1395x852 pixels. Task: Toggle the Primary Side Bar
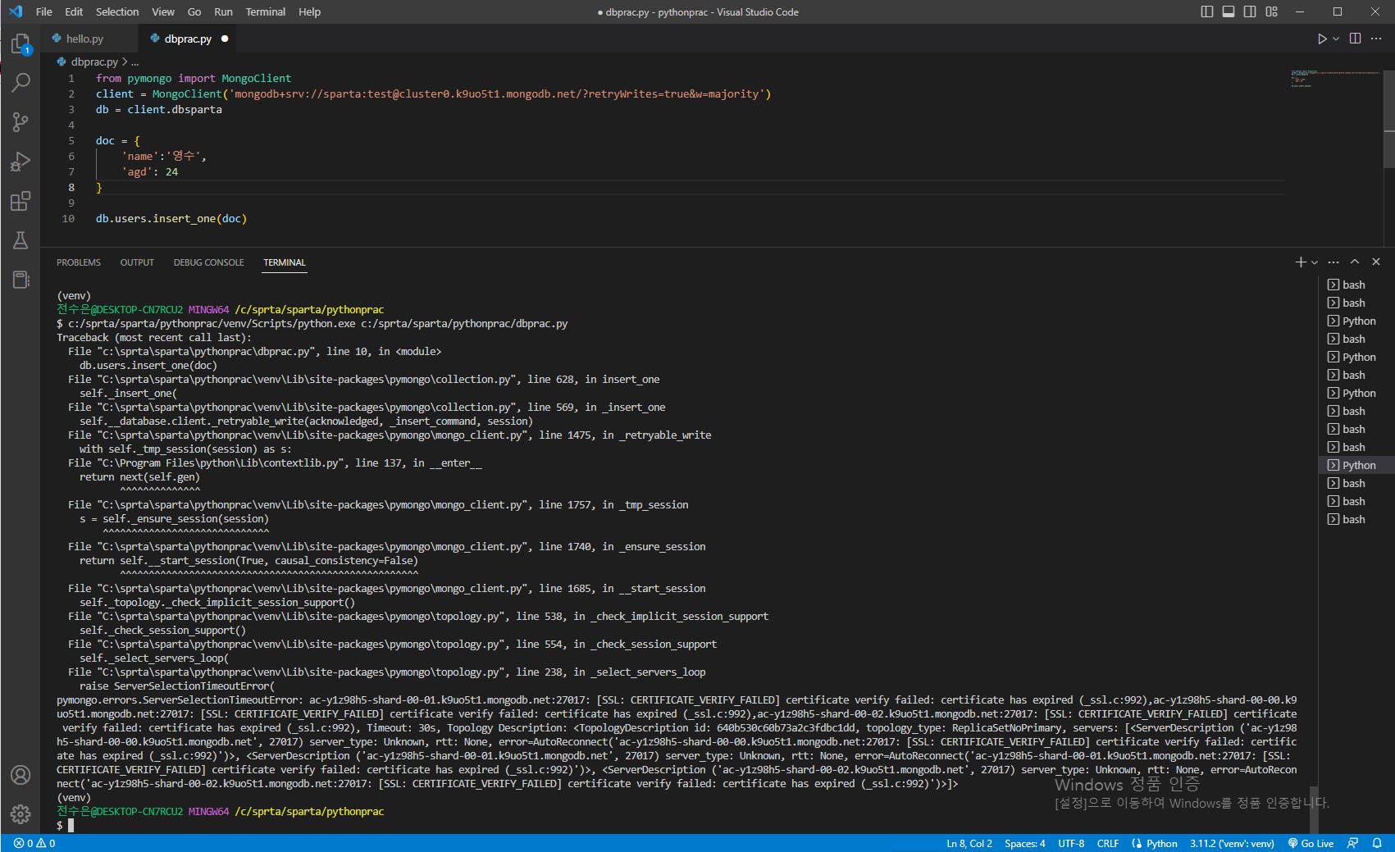coord(1207,11)
